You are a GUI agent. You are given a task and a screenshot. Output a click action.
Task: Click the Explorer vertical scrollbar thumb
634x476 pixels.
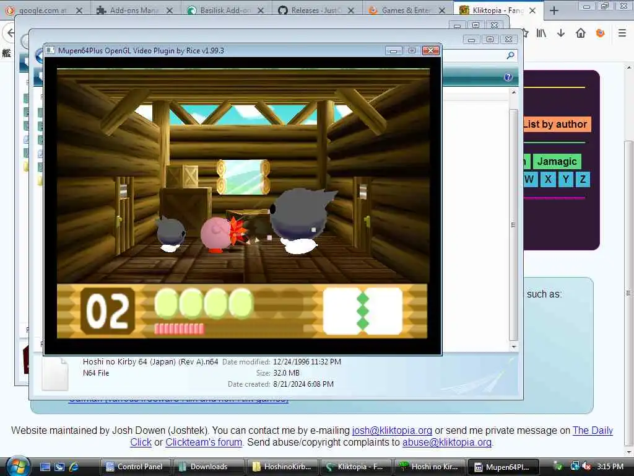513,224
